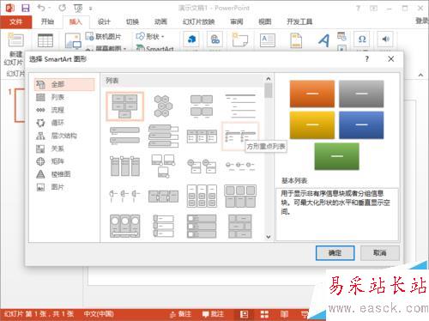Click the 取消 button
This screenshot has width=429, height=321.
pyautogui.click(x=380, y=253)
